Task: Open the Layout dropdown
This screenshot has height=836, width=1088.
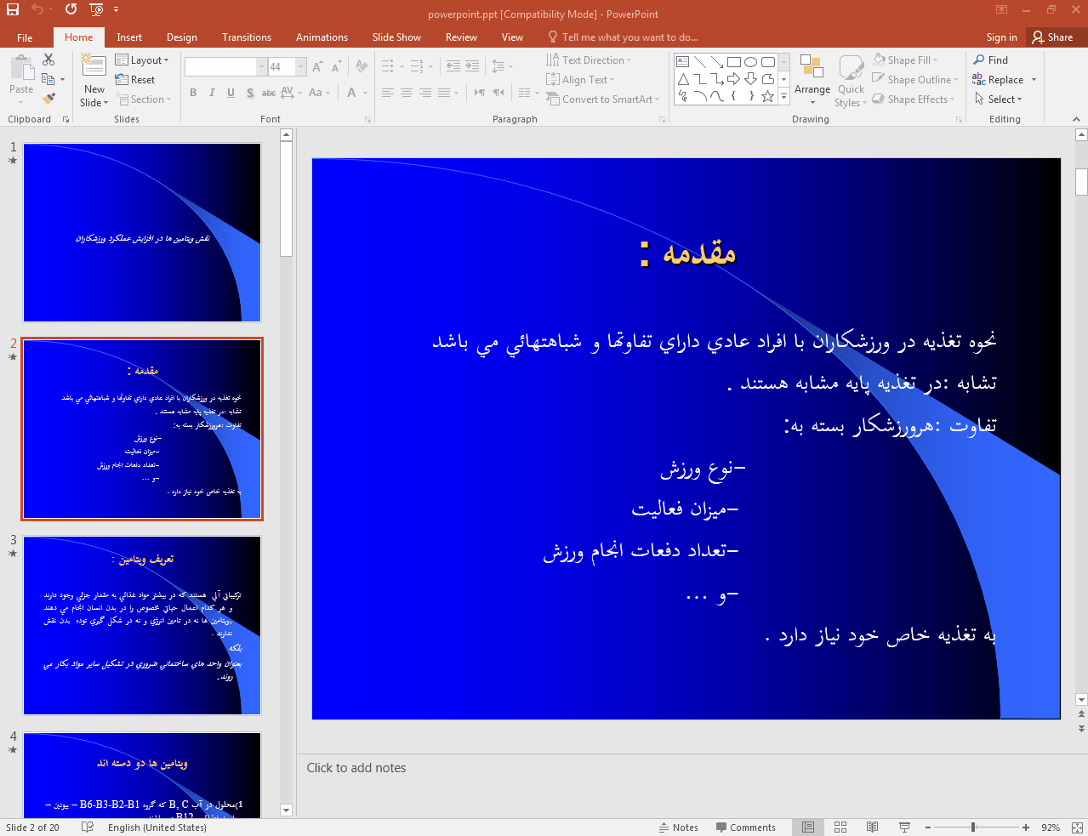Action: click(142, 60)
